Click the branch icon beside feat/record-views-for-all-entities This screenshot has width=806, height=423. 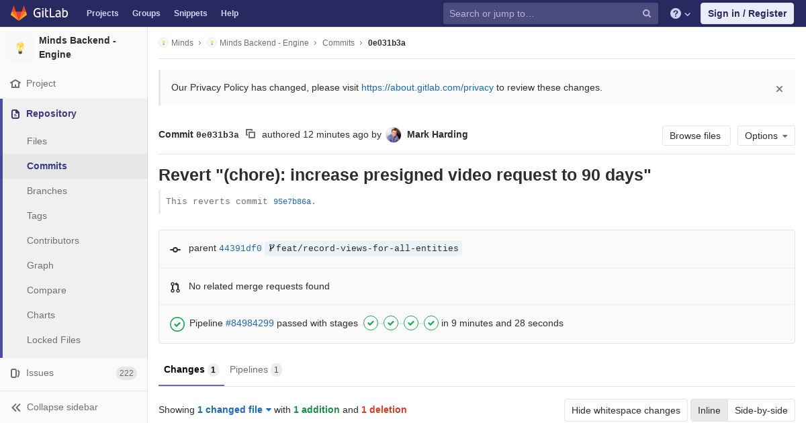[271, 248]
